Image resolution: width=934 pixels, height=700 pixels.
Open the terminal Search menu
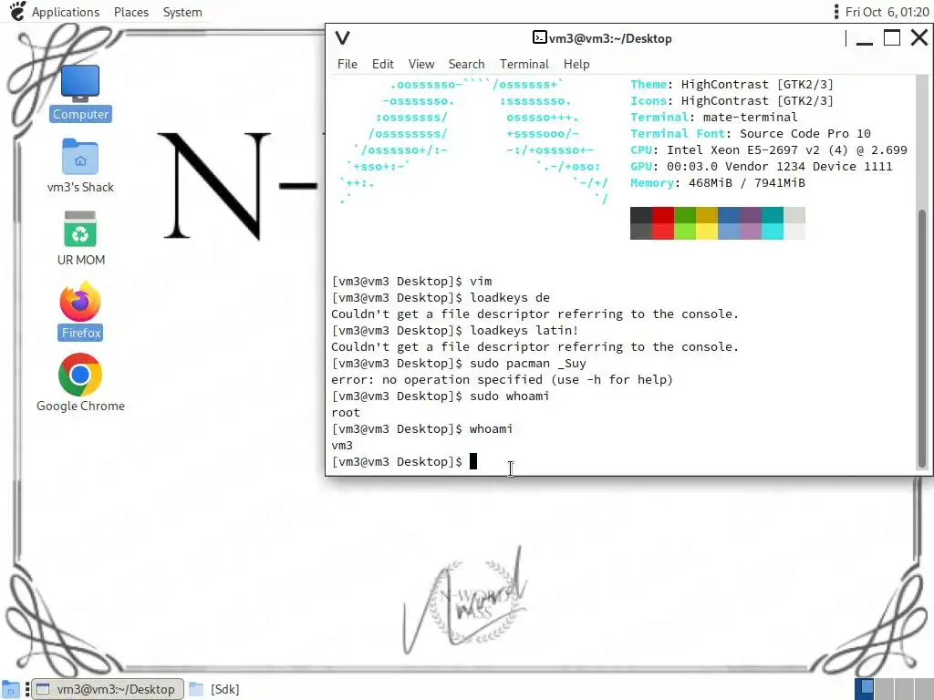(466, 64)
